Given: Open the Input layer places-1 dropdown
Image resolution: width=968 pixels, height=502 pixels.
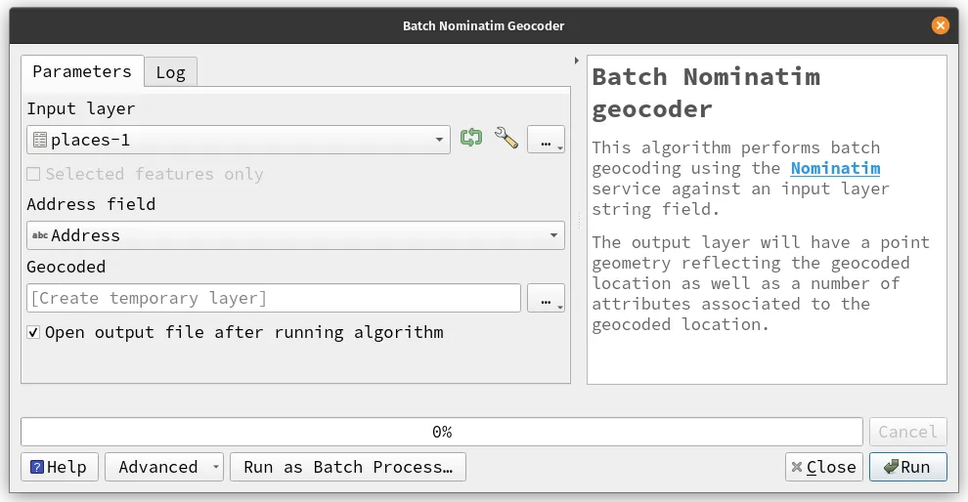Looking at the screenshot, I should tap(239, 140).
